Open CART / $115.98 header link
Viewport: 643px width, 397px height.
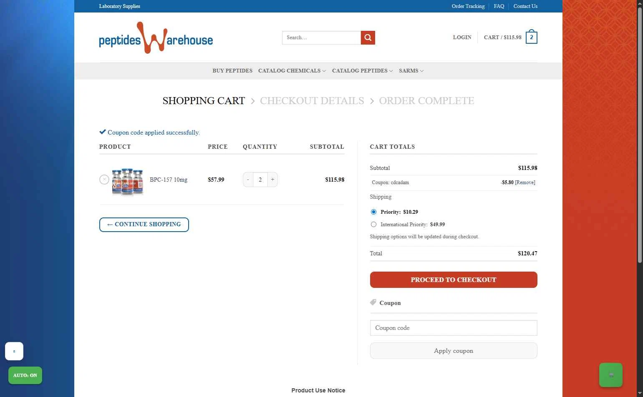(x=503, y=37)
